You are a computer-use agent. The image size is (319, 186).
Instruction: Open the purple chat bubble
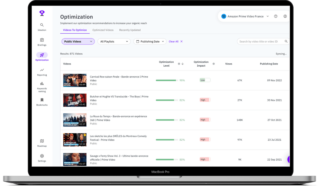tap(288, 159)
